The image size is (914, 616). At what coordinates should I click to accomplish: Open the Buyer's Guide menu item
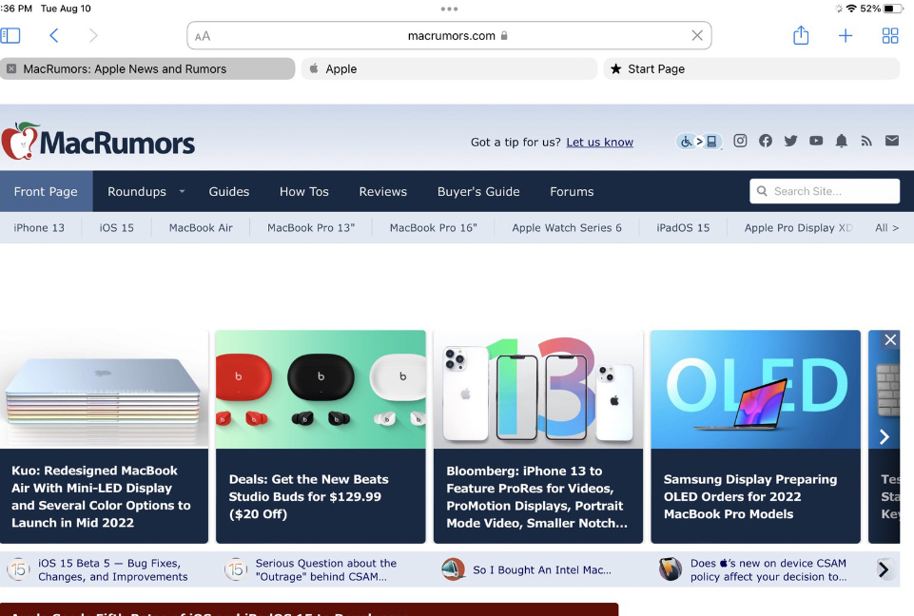pos(478,191)
